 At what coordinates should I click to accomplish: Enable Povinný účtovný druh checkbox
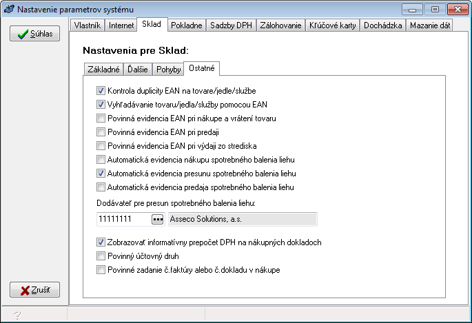(101, 256)
